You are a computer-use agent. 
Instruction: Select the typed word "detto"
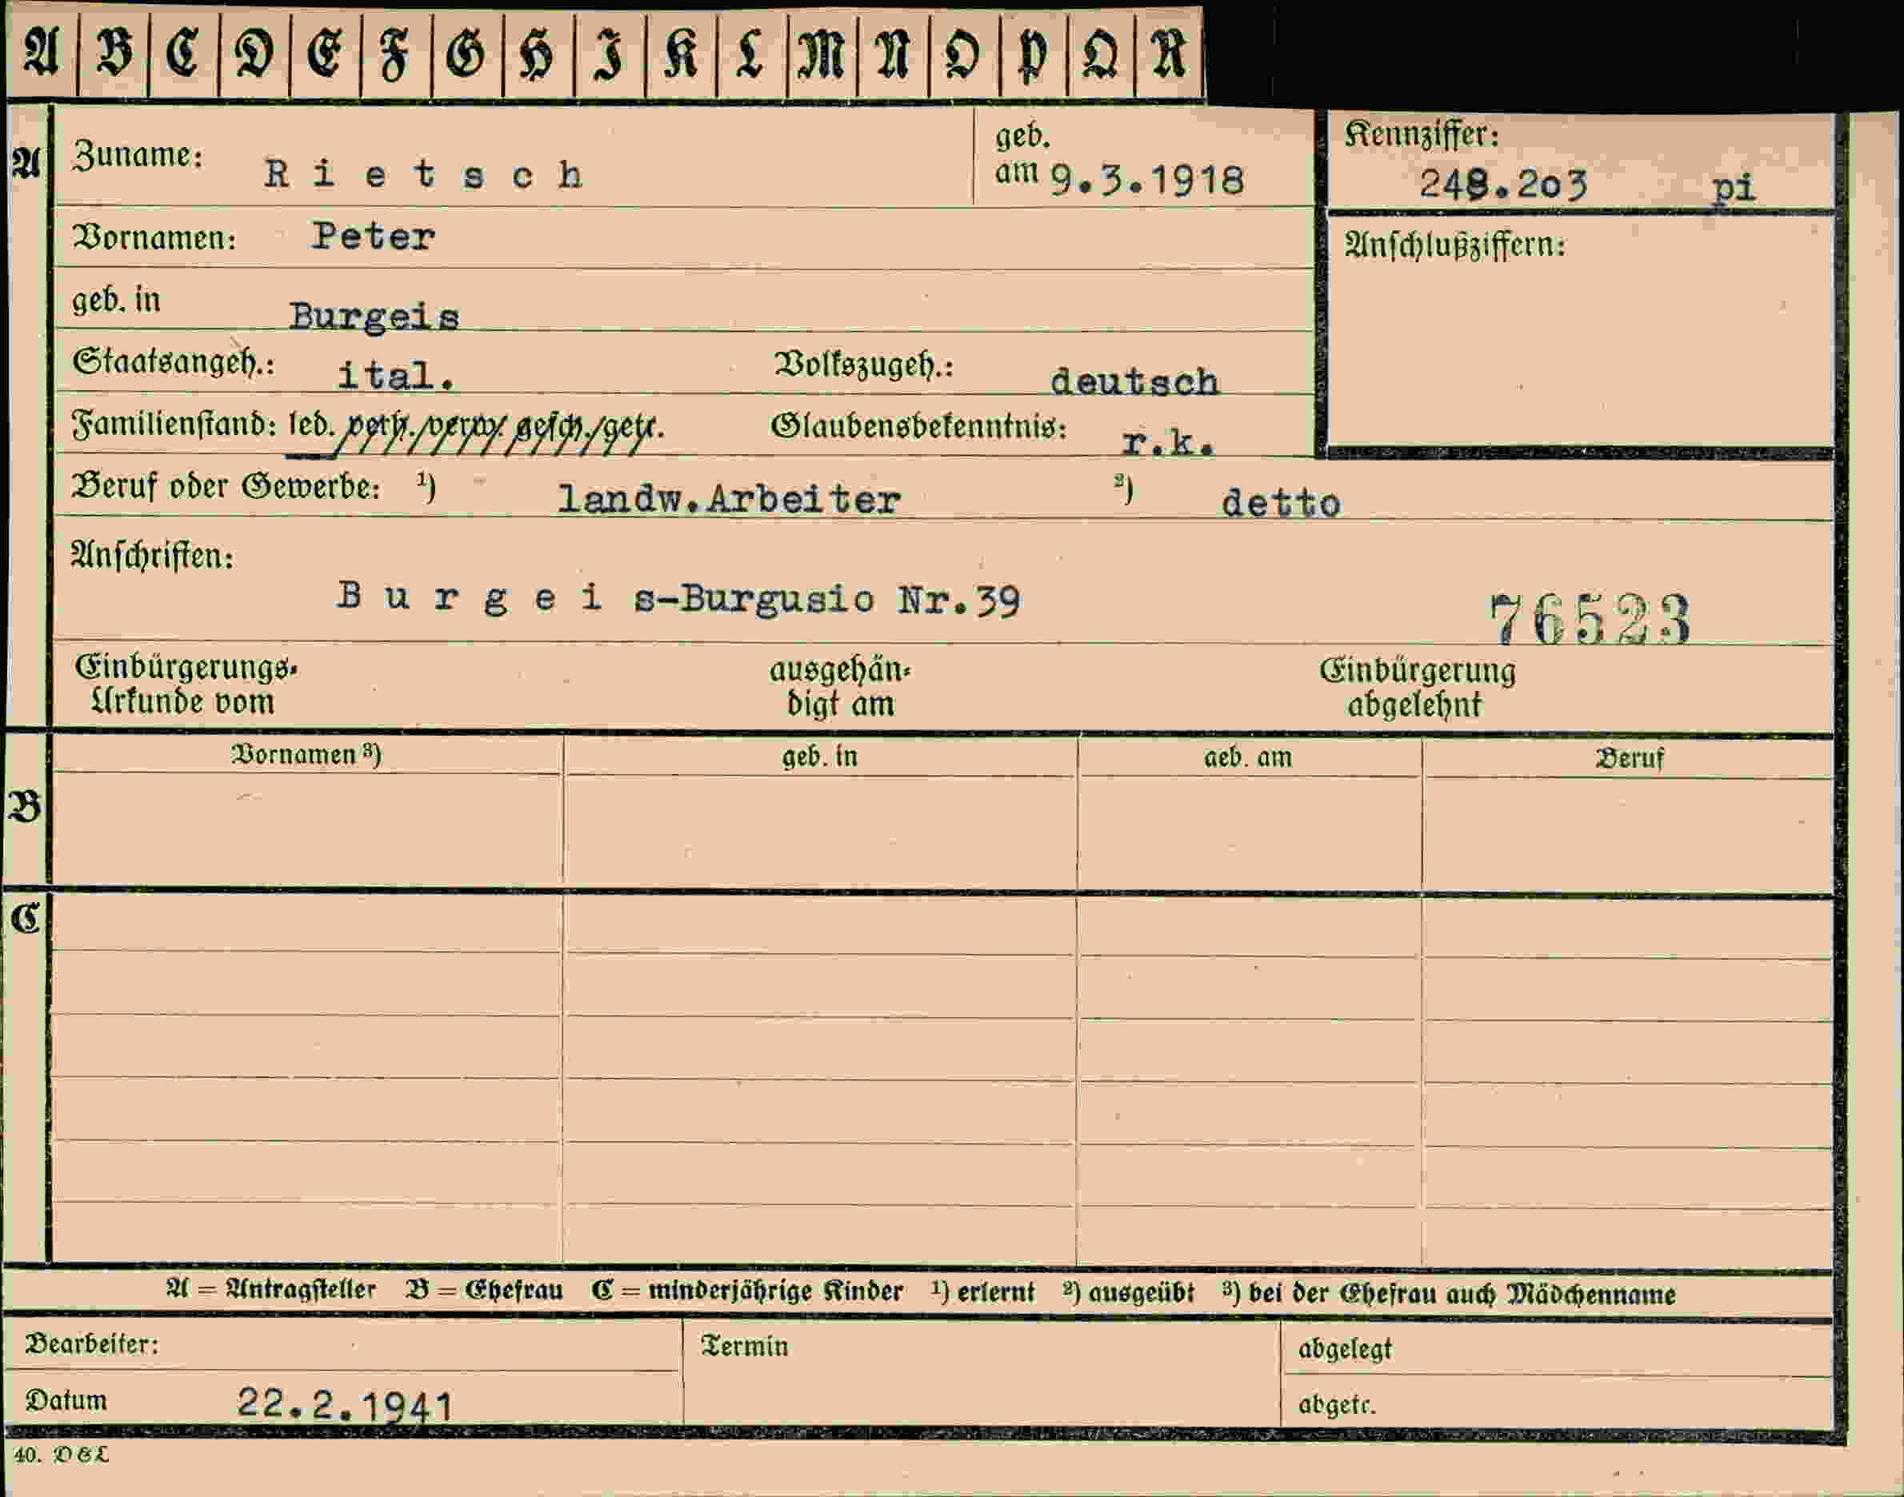coord(1281,503)
